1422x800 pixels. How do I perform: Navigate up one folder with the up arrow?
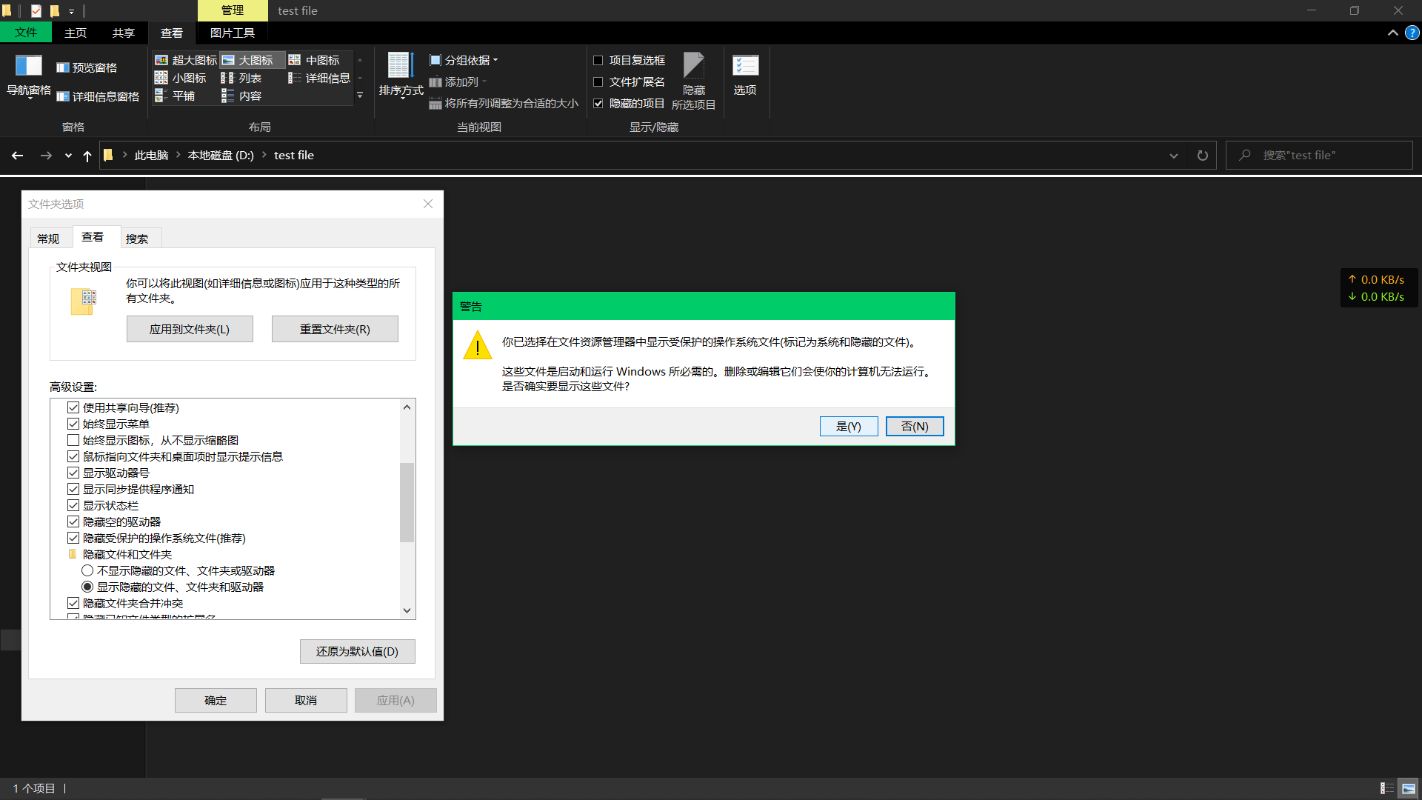[x=87, y=156]
